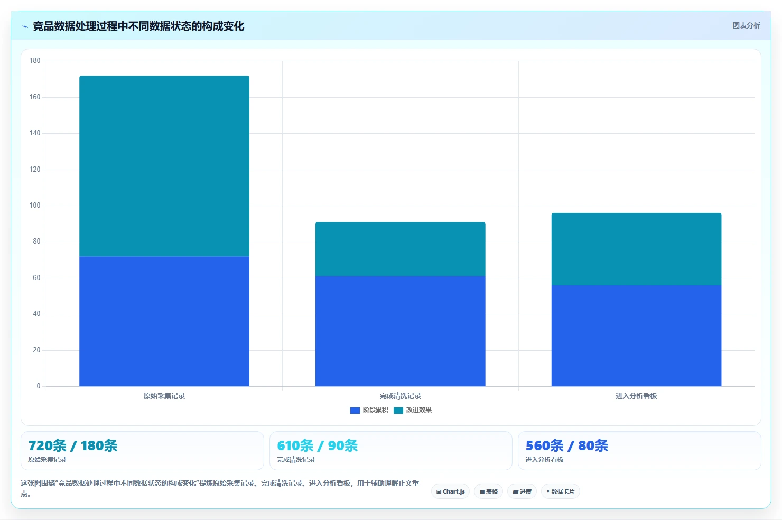
Task: Click the teal segment of 完成清洗记录 bar
Action: tap(401, 249)
